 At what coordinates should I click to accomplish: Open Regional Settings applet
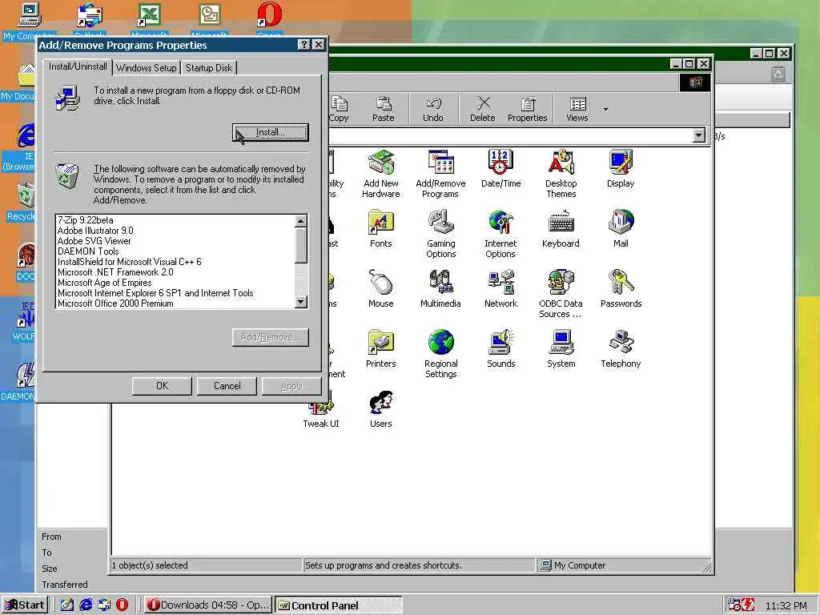441,355
